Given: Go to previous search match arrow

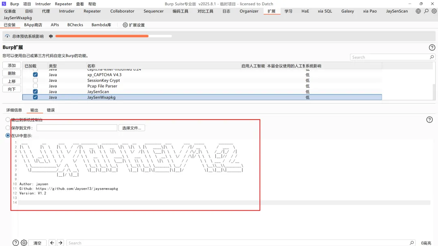Looking at the screenshot, I should 52,243.
